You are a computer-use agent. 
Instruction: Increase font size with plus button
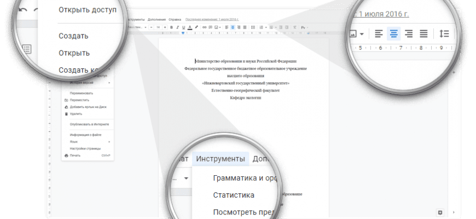pos(165,27)
